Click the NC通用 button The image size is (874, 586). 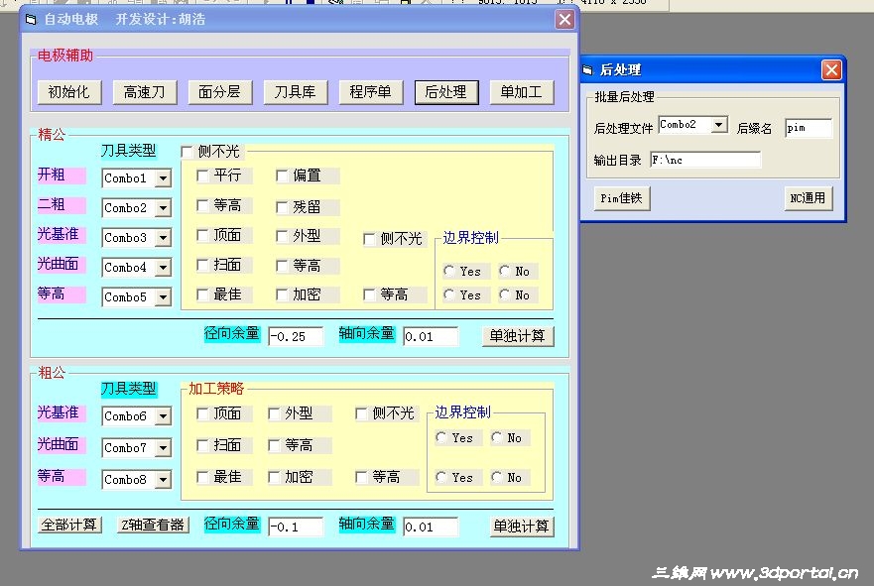point(807,198)
